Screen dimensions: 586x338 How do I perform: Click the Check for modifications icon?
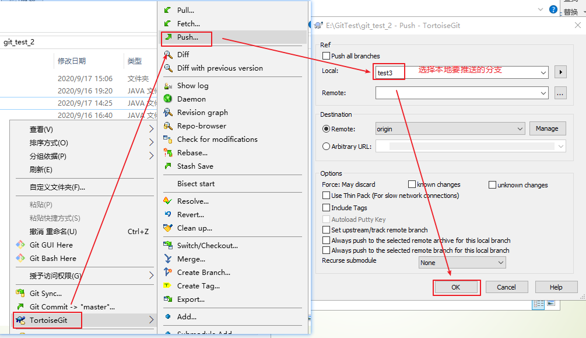click(168, 140)
